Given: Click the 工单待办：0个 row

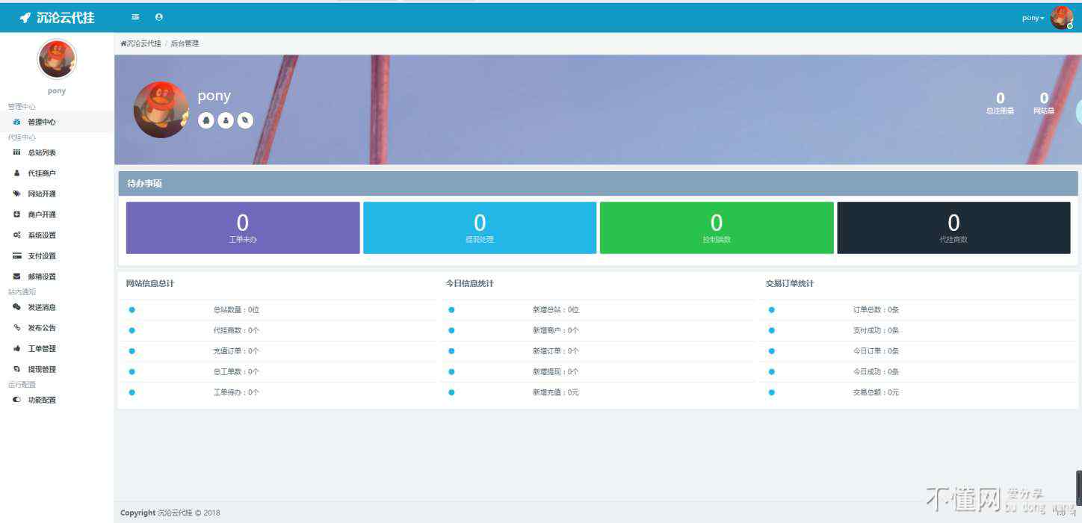Looking at the screenshot, I should pyautogui.click(x=278, y=392).
